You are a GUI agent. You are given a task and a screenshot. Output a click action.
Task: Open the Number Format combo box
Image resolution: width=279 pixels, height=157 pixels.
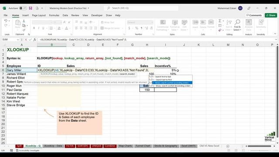pyautogui.click(x=140, y=22)
